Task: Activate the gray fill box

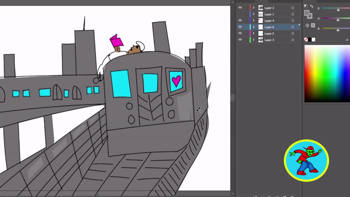Action: (x=307, y=13)
